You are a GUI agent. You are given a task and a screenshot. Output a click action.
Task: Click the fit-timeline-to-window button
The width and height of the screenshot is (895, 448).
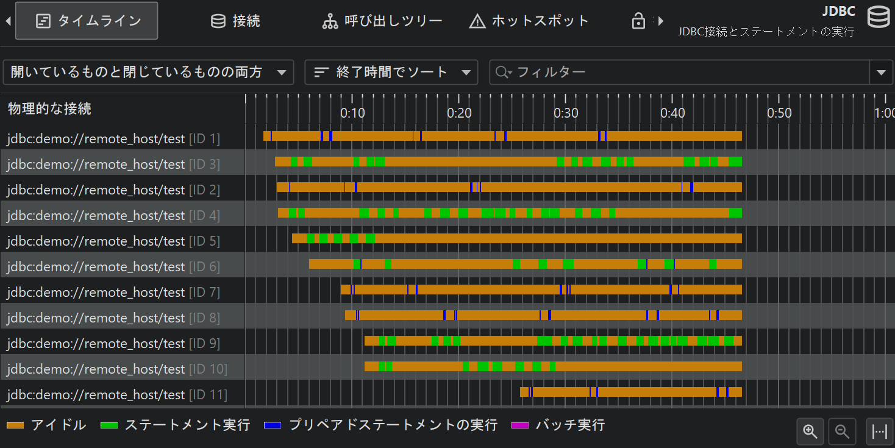pos(880,432)
